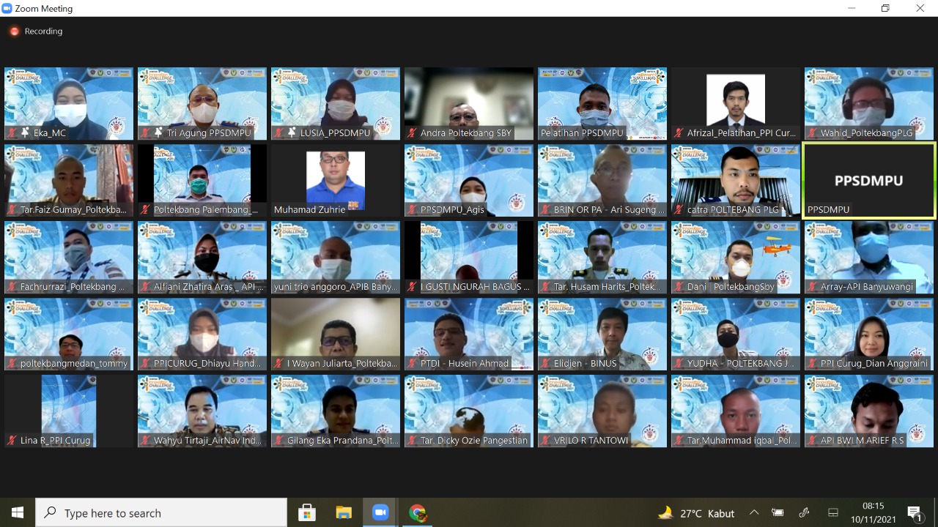Click the battery status tray icon
Viewport: 938px width, 527px height.
point(778,512)
